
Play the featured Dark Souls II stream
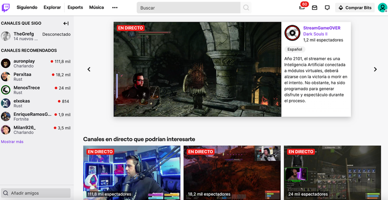tap(197, 70)
